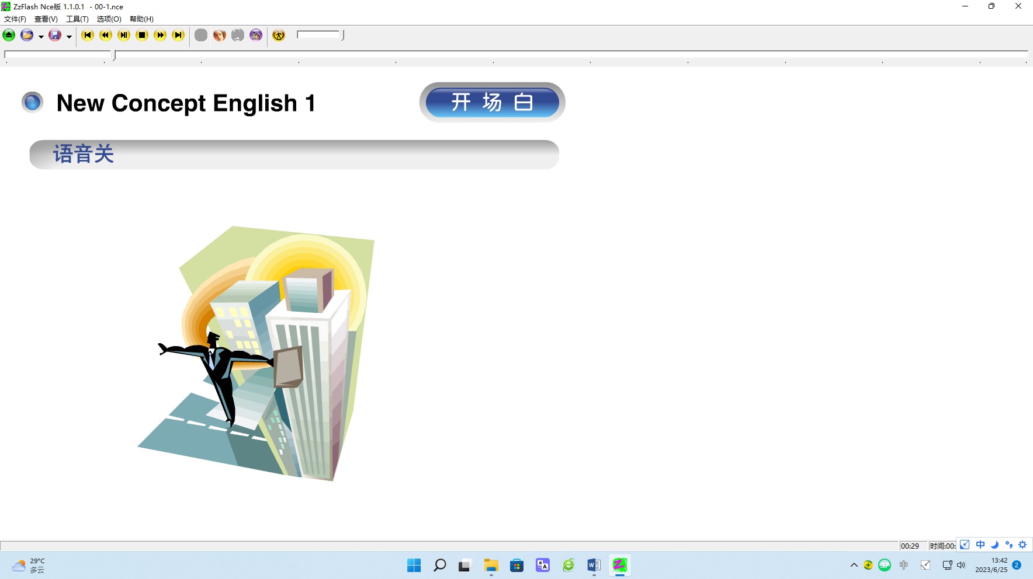1033x579 pixels.
Task: Click the purple round toolbar icon
Action: point(256,35)
